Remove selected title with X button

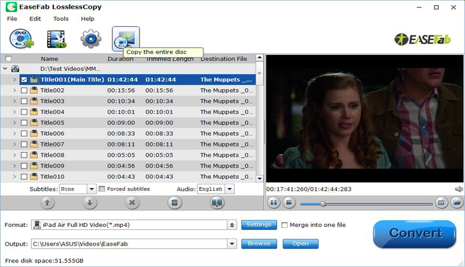point(132,203)
